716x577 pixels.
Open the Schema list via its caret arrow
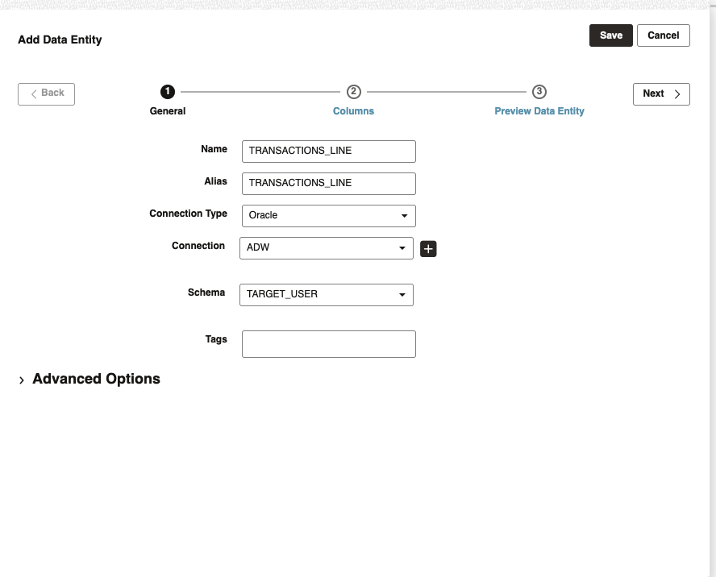click(x=402, y=294)
